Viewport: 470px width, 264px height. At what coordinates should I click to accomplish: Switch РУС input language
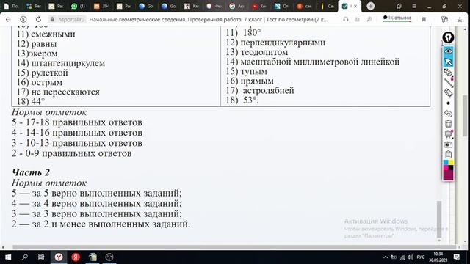click(x=421, y=257)
